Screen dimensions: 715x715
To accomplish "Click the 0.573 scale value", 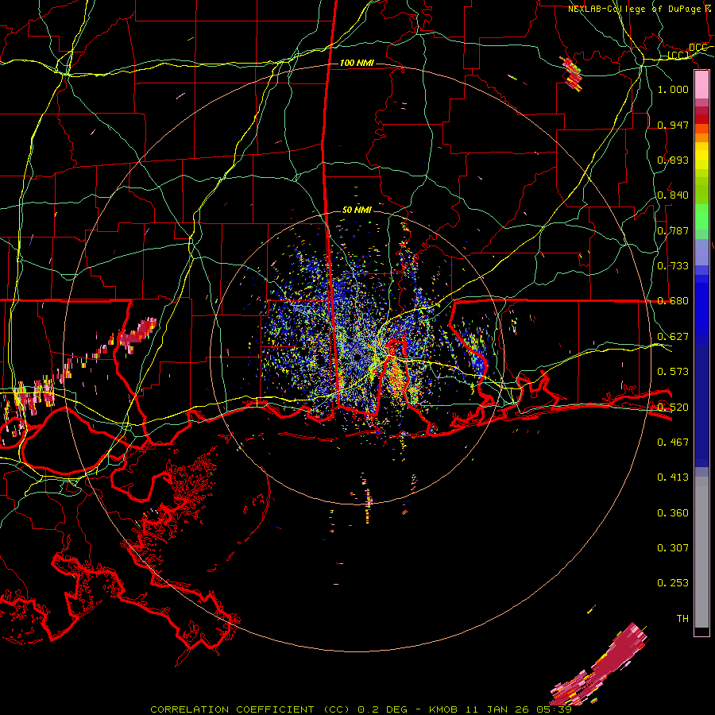I will pyautogui.click(x=673, y=372).
